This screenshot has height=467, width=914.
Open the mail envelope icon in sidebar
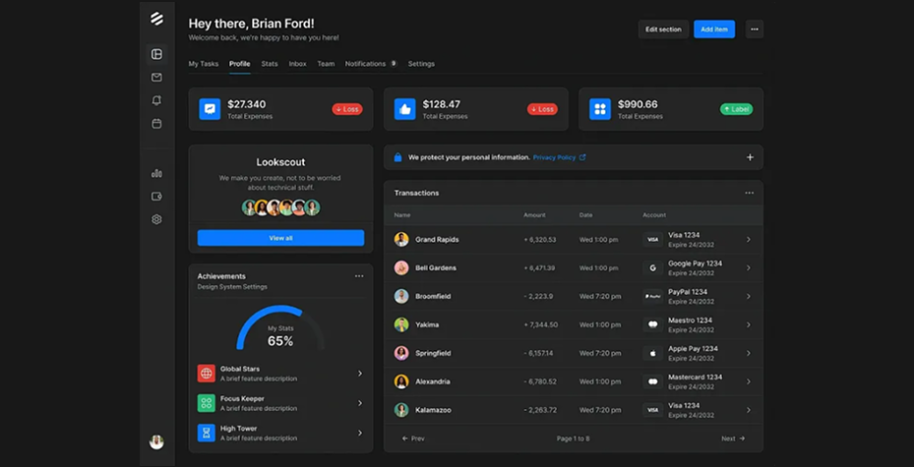click(156, 78)
